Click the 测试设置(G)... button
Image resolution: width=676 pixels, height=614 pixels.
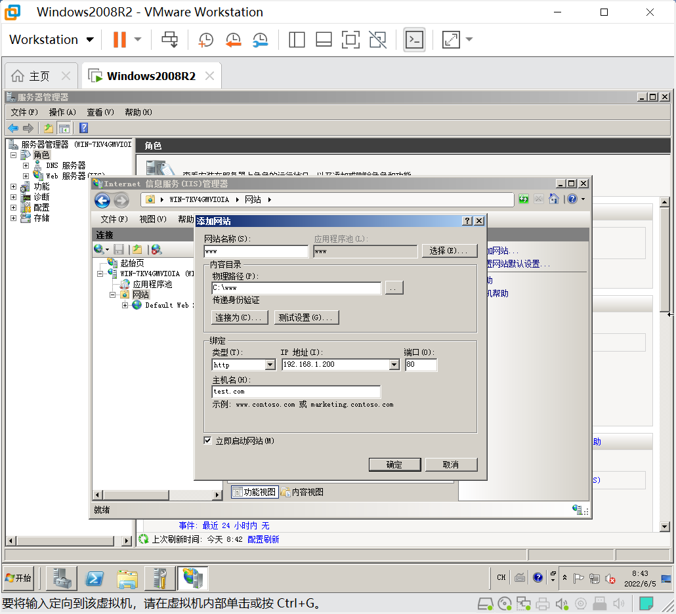coord(306,317)
